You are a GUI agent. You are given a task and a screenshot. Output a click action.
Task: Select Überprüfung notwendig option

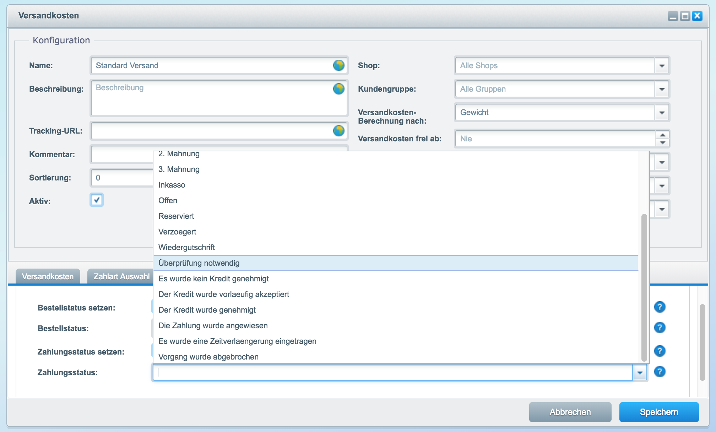tap(396, 263)
